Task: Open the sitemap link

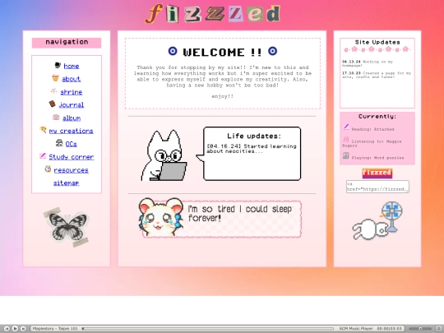Action: (67, 183)
